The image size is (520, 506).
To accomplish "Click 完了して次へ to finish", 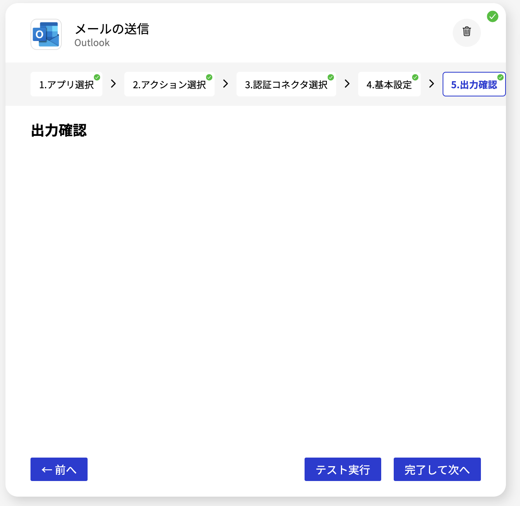I will (437, 469).
